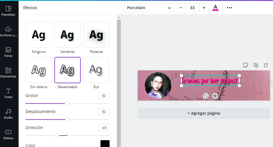
Task: Click the rotate handle below the text
Action: [206, 96]
